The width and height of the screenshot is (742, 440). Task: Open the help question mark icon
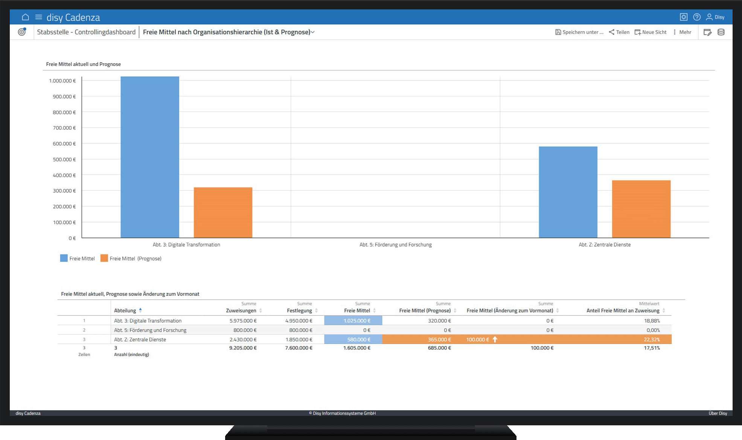[697, 17]
